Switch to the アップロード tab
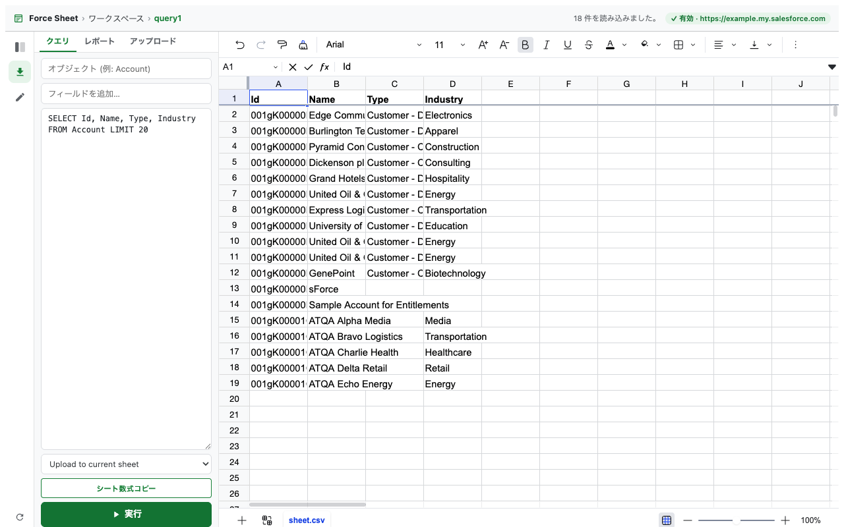The height and width of the screenshot is (527, 844). (x=153, y=41)
